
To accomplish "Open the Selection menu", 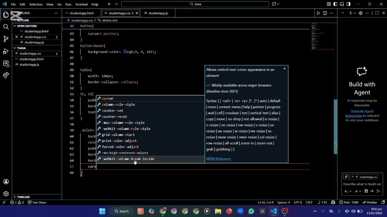I will pyautogui.click(x=36, y=4).
